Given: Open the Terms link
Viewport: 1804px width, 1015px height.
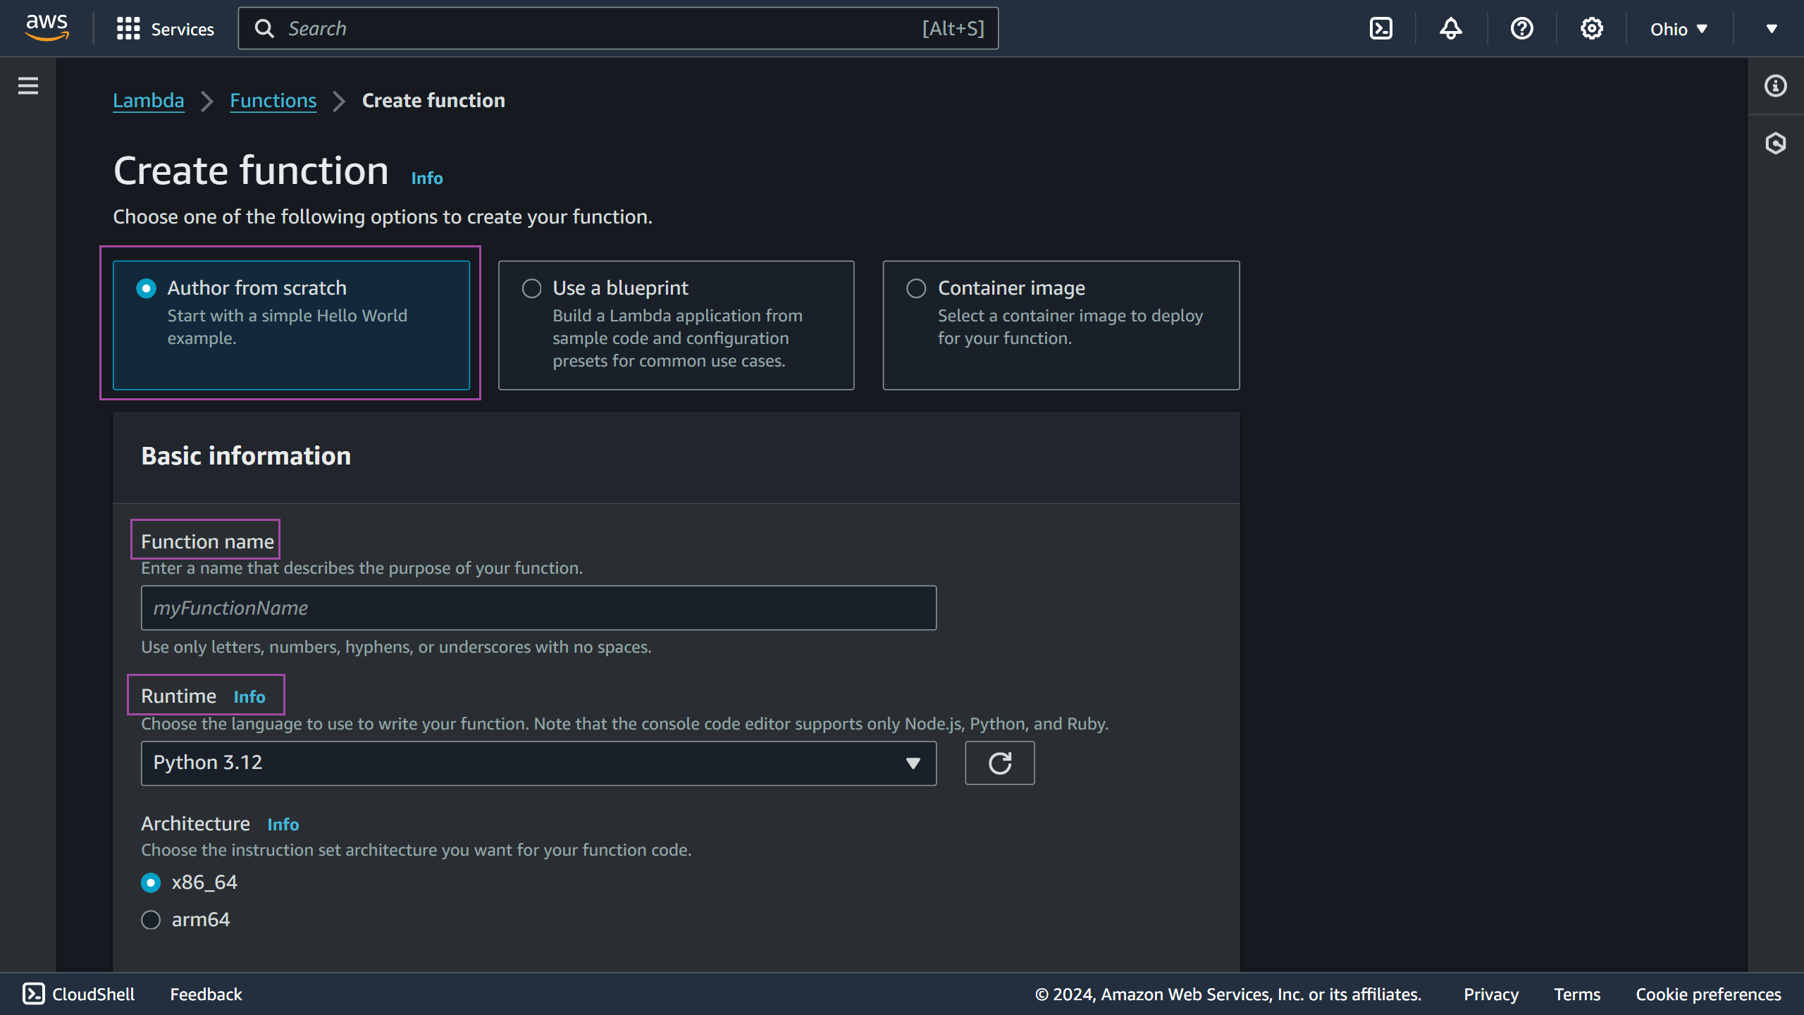Looking at the screenshot, I should point(1577,995).
